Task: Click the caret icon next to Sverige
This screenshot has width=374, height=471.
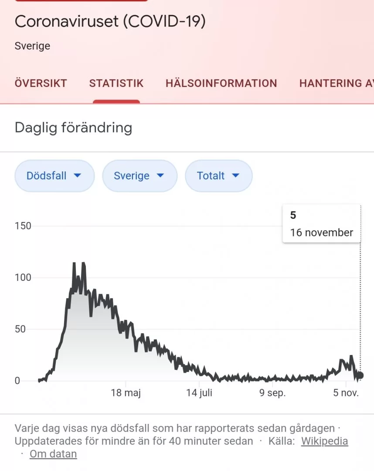Action: tap(160, 176)
